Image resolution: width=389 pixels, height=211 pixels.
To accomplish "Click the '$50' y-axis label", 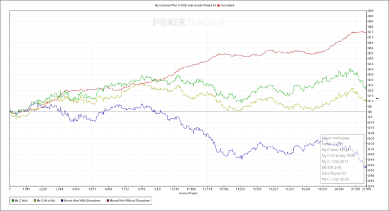I will (371, 59).
